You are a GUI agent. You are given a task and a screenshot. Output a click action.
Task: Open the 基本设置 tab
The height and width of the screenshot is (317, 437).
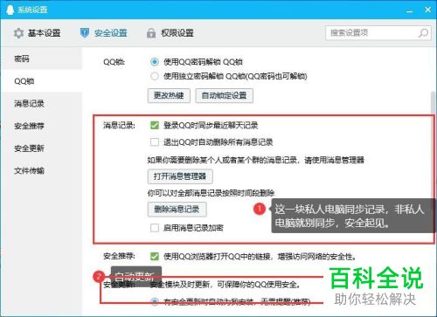click(38, 33)
